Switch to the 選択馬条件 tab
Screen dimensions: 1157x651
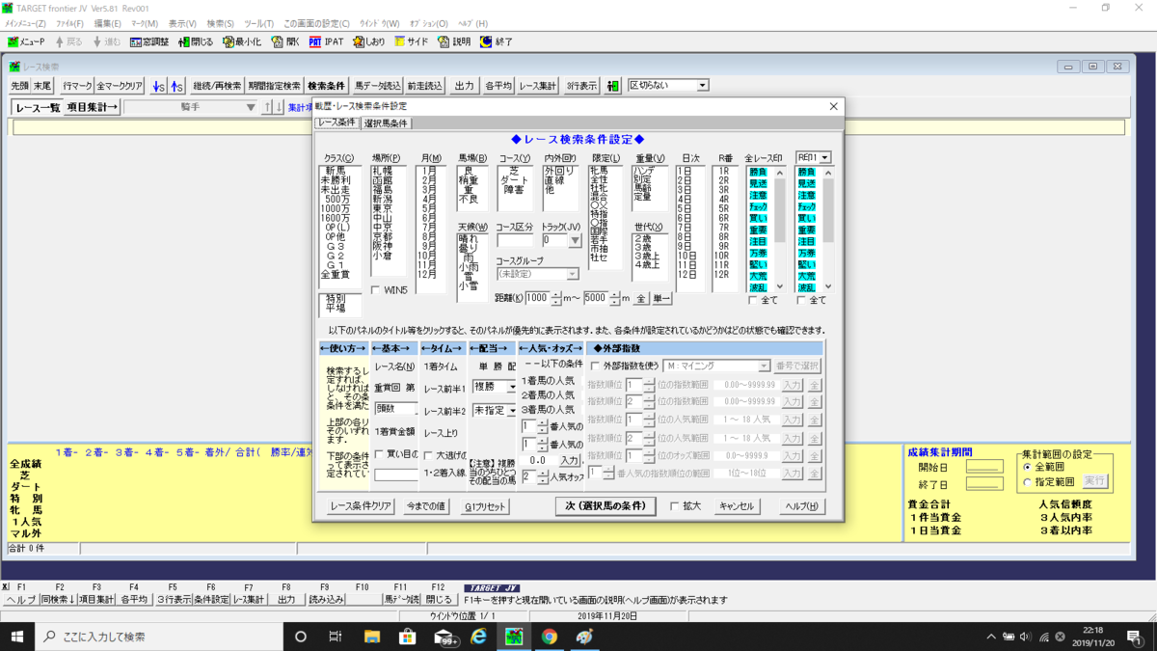(x=387, y=123)
